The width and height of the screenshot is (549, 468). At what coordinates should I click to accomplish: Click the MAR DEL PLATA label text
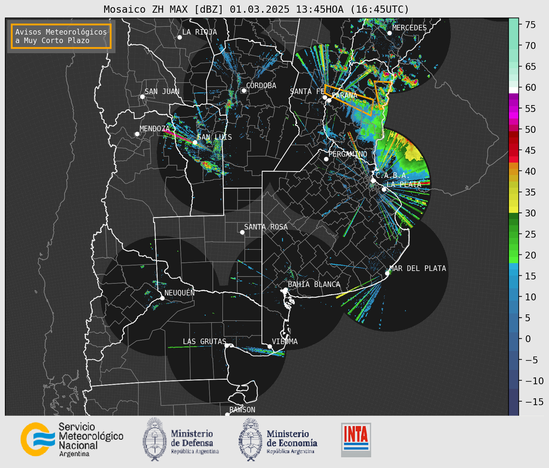(x=418, y=268)
